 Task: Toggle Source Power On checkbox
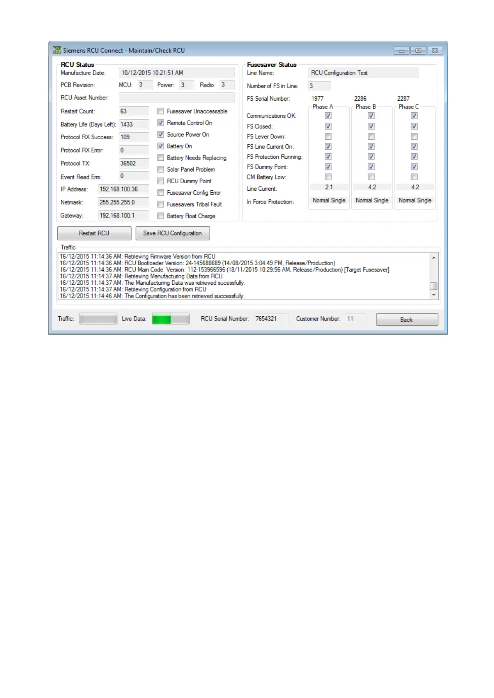click(x=161, y=134)
